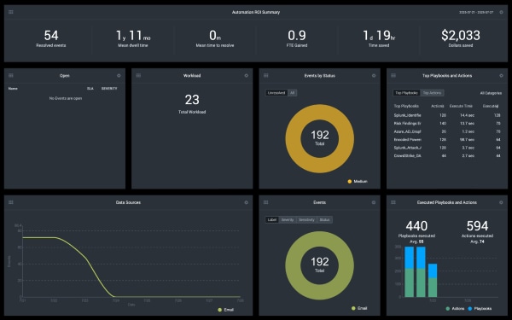Sort by the Executed column header
The image size is (512, 320).
click(x=491, y=106)
